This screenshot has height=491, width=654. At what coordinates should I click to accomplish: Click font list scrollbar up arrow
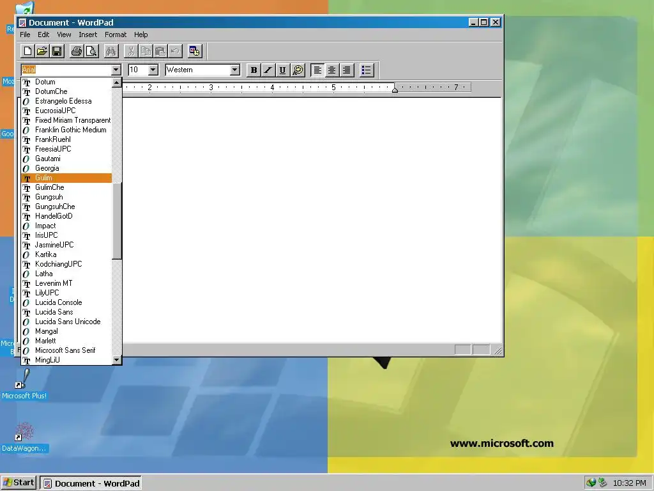(x=117, y=82)
